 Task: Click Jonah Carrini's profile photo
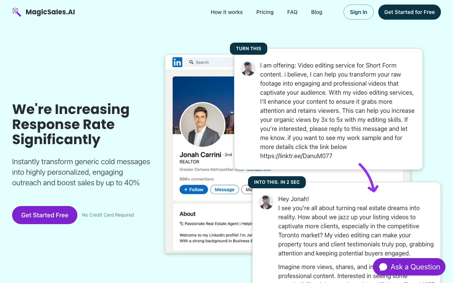pyautogui.click(x=203, y=125)
